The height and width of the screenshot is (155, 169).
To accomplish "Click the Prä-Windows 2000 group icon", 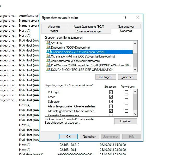I will (x=49, y=65).
